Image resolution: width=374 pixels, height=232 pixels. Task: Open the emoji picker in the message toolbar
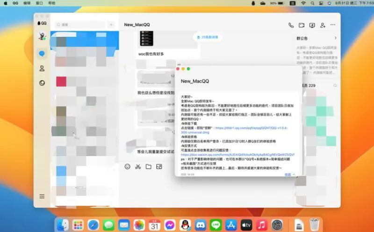[x=127, y=167]
